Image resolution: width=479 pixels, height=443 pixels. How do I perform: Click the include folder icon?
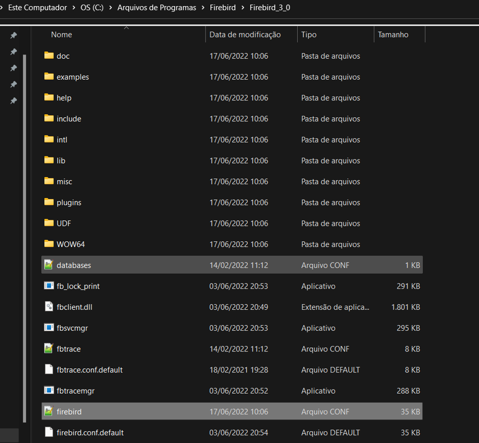pos(49,118)
